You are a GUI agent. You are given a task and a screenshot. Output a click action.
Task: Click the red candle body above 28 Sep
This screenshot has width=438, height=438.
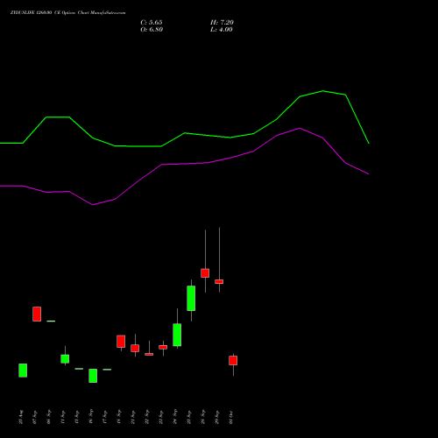pos(205,273)
